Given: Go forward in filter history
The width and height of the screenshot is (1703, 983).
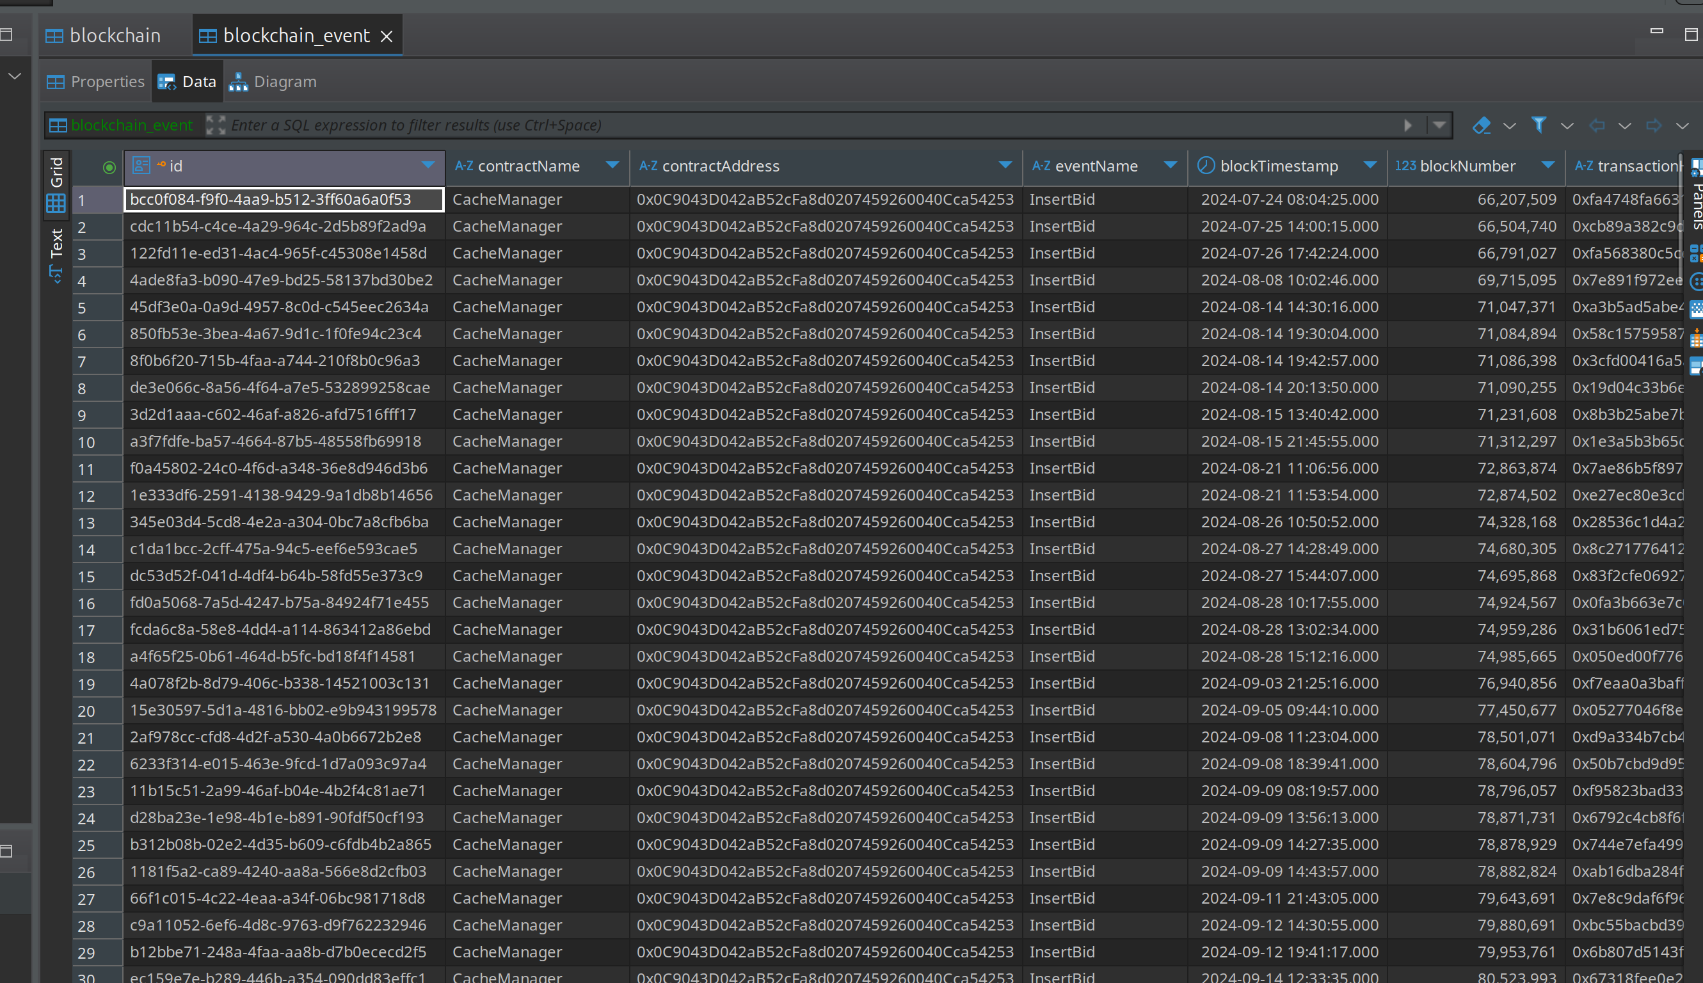Looking at the screenshot, I should tap(1654, 125).
